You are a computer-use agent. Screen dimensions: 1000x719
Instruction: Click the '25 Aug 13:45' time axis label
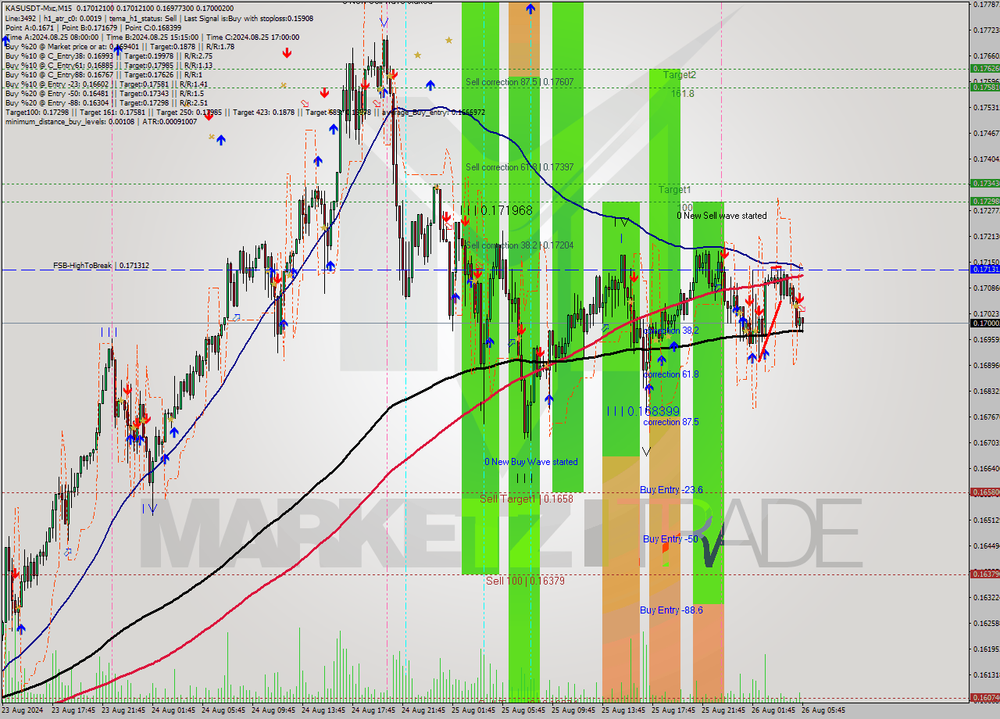623,710
